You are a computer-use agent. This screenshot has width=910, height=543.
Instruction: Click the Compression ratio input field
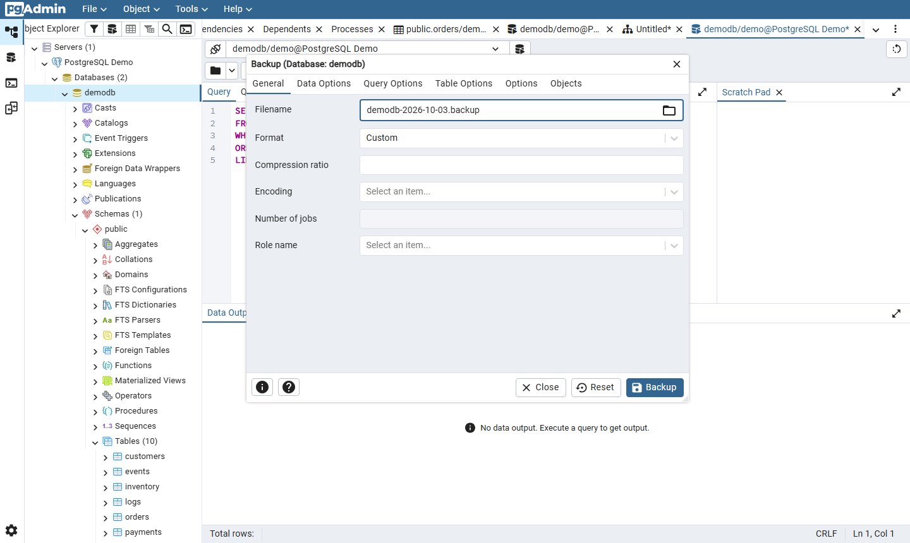click(521, 165)
